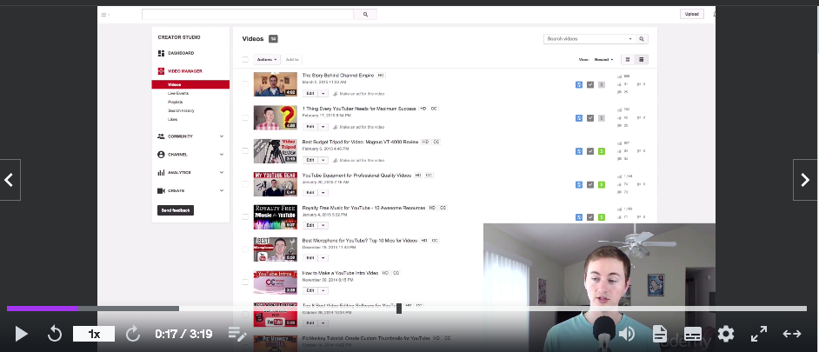Skip forward a few seconds
This screenshot has height=352, width=819.
point(133,334)
